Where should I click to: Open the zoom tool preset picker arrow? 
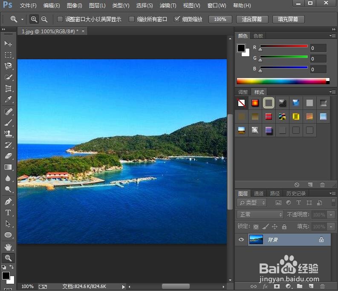[22, 19]
